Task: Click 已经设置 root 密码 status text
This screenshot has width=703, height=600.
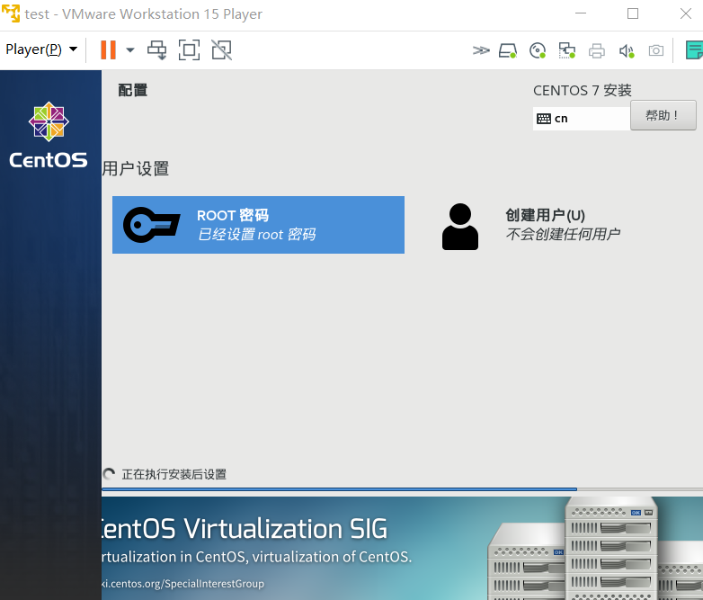Action: 257,234
